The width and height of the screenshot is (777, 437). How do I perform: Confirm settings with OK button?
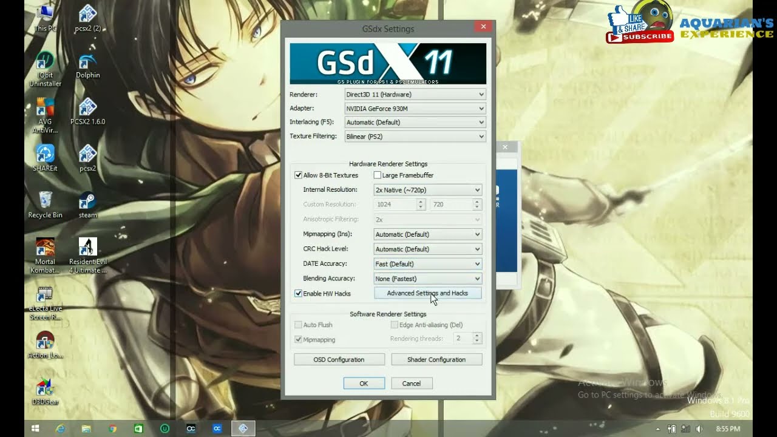[x=364, y=384]
